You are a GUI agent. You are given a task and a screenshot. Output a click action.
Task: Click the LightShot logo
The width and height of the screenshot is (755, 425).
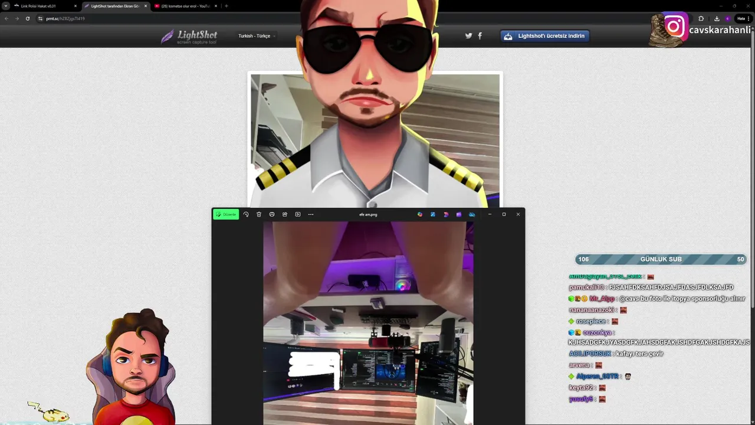pos(189,37)
